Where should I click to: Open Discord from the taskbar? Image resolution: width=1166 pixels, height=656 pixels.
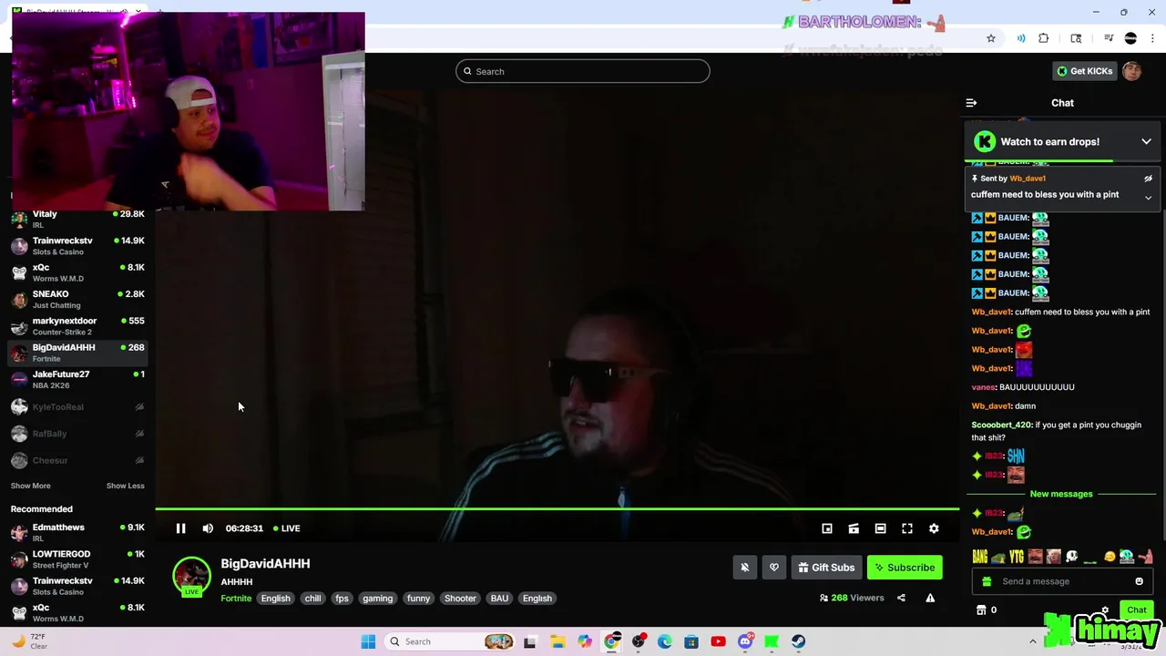pyautogui.click(x=745, y=641)
